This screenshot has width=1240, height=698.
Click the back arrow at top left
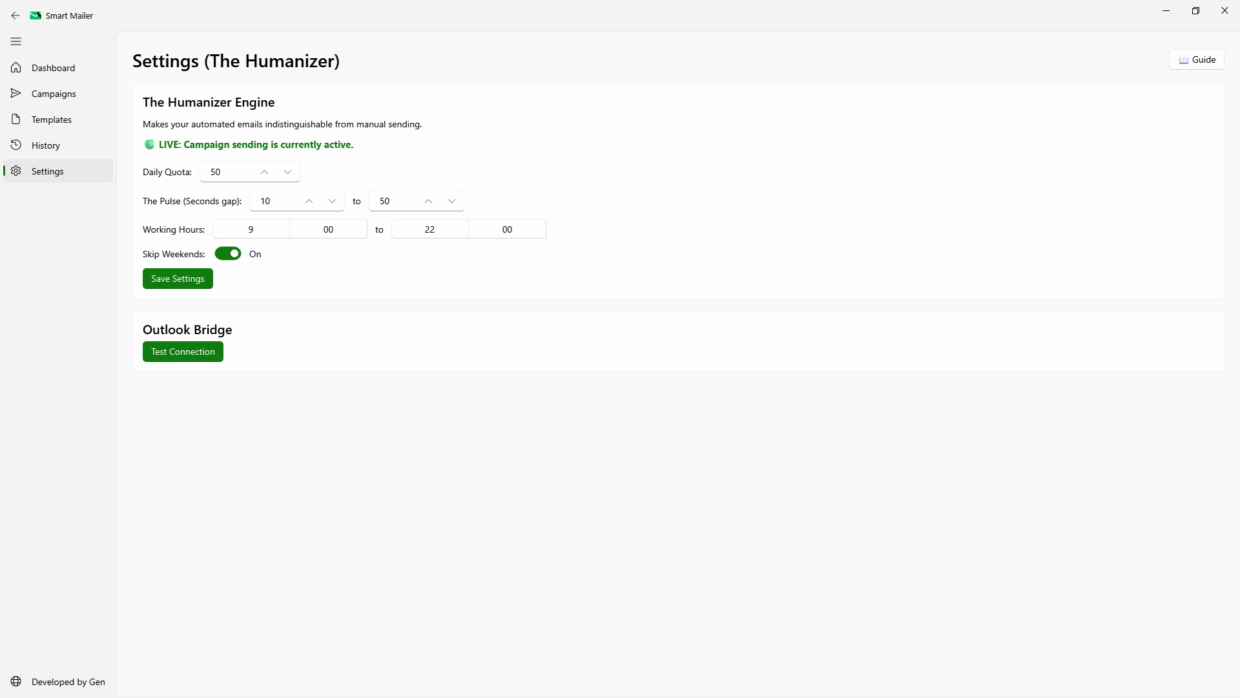15,15
